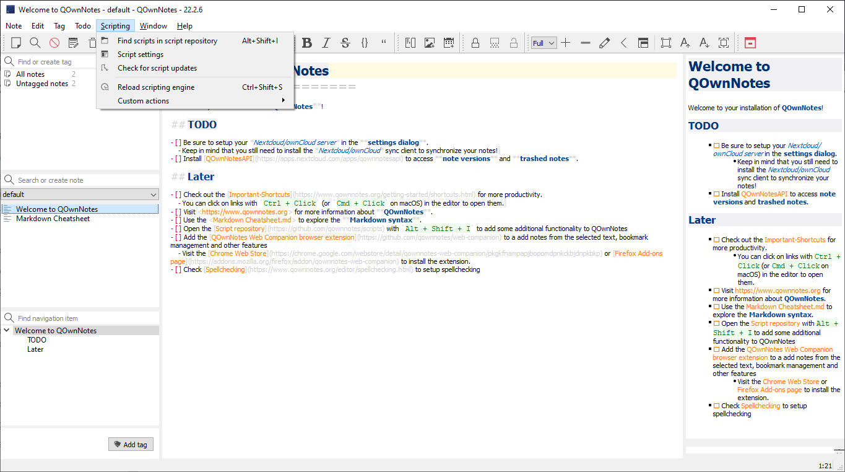Check preview box 'Check out the Important-Shortcuts'
This screenshot has height=472, width=845.
click(716, 240)
